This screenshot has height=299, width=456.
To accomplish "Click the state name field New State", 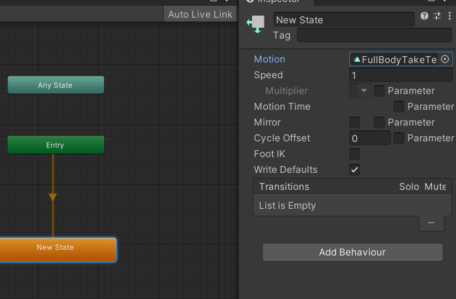I will (x=344, y=20).
